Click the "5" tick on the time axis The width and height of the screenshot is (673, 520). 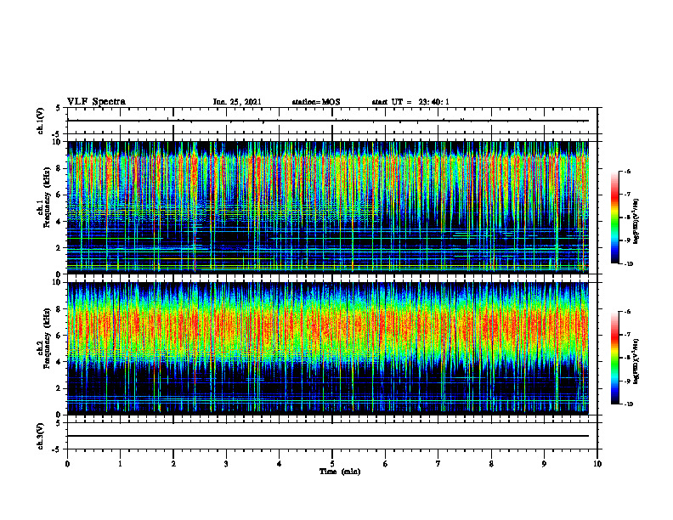tap(332, 464)
